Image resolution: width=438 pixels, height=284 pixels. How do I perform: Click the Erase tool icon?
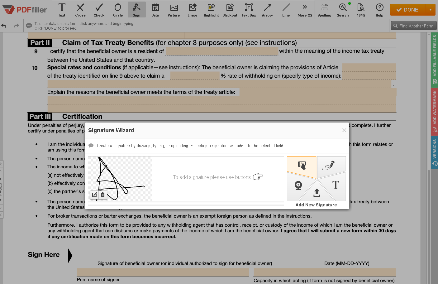(192, 10)
